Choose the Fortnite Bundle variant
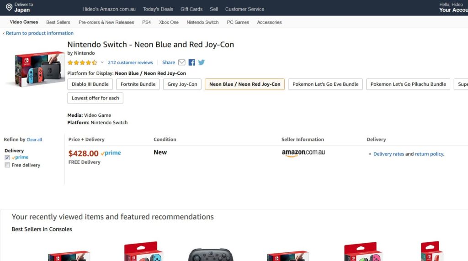This screenshot has height=261, width=468. pyautogui.click(x=138, y=84)
